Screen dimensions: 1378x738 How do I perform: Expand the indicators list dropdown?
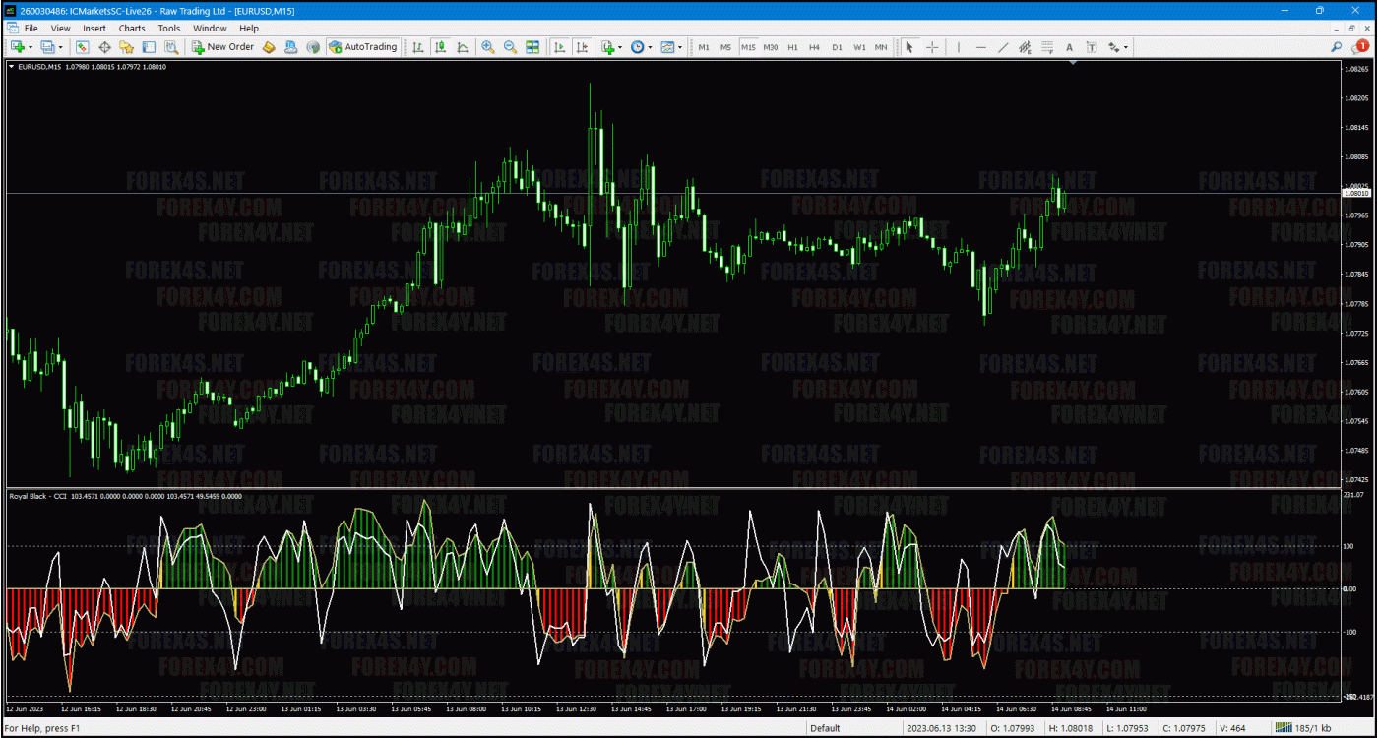(619, 47)
